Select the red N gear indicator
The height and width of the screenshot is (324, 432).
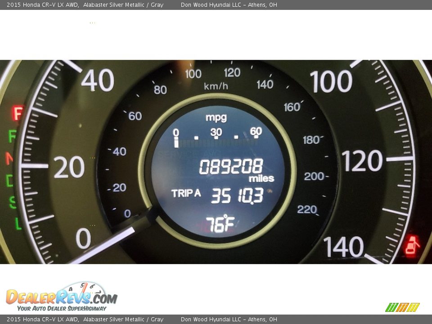9,158
